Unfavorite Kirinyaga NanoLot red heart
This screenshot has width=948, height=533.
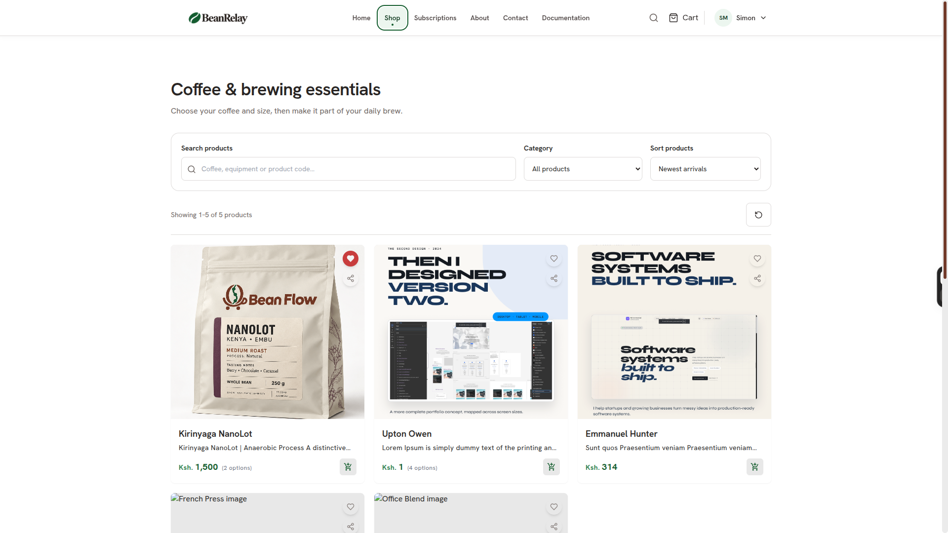[x=351, y=259]
